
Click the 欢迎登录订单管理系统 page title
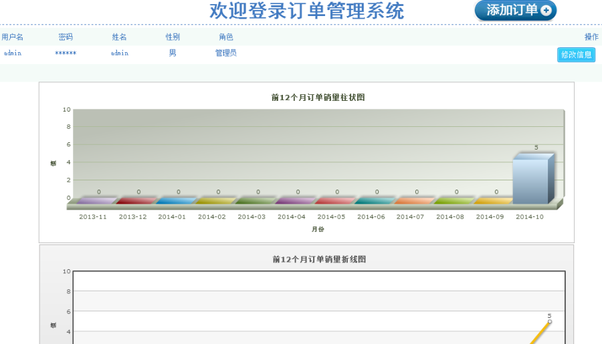(306, 11)
